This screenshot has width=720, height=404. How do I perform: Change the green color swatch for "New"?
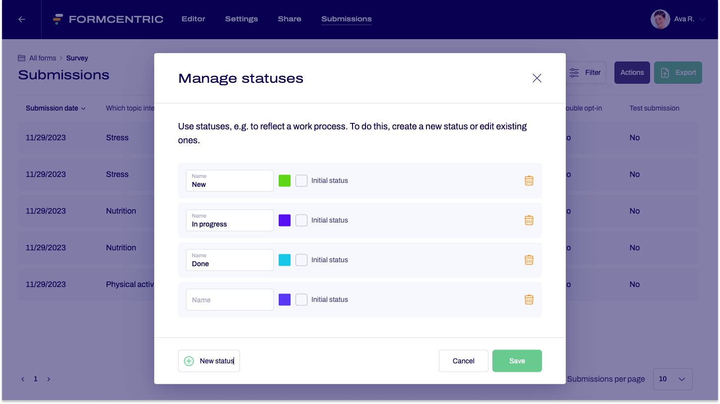[284, 180]
